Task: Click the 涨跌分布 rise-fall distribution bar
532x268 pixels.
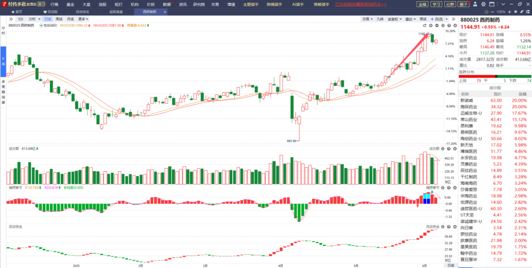Action: 495,76
